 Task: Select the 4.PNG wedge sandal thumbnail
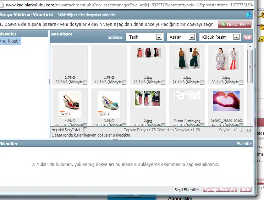[70, 104]
